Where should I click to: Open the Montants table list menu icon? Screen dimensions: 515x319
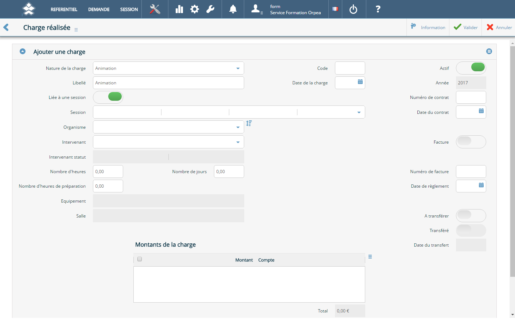[x=370, y=256]
